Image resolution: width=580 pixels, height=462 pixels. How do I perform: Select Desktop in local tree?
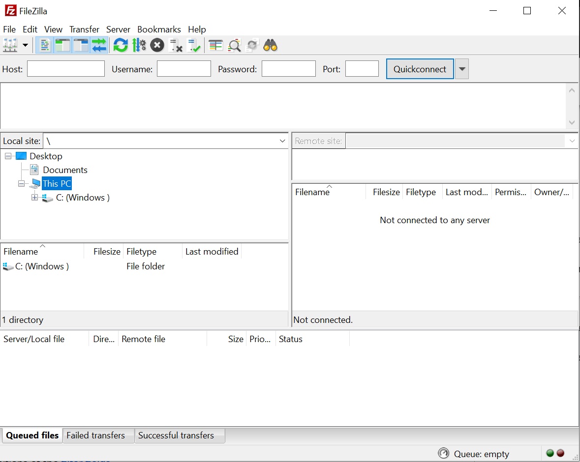pos(46,156)
